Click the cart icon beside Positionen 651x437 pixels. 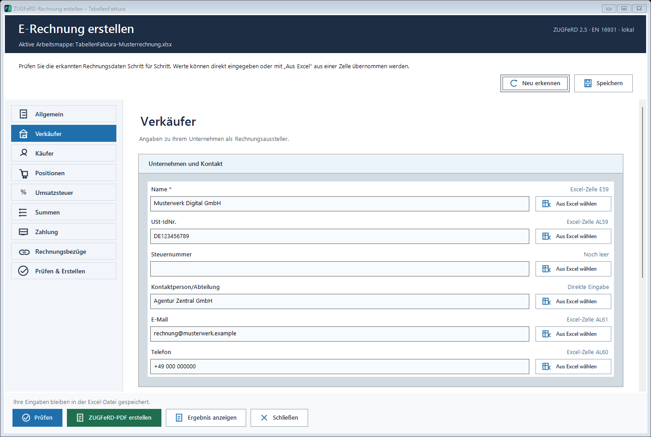(x=24, y=173)
